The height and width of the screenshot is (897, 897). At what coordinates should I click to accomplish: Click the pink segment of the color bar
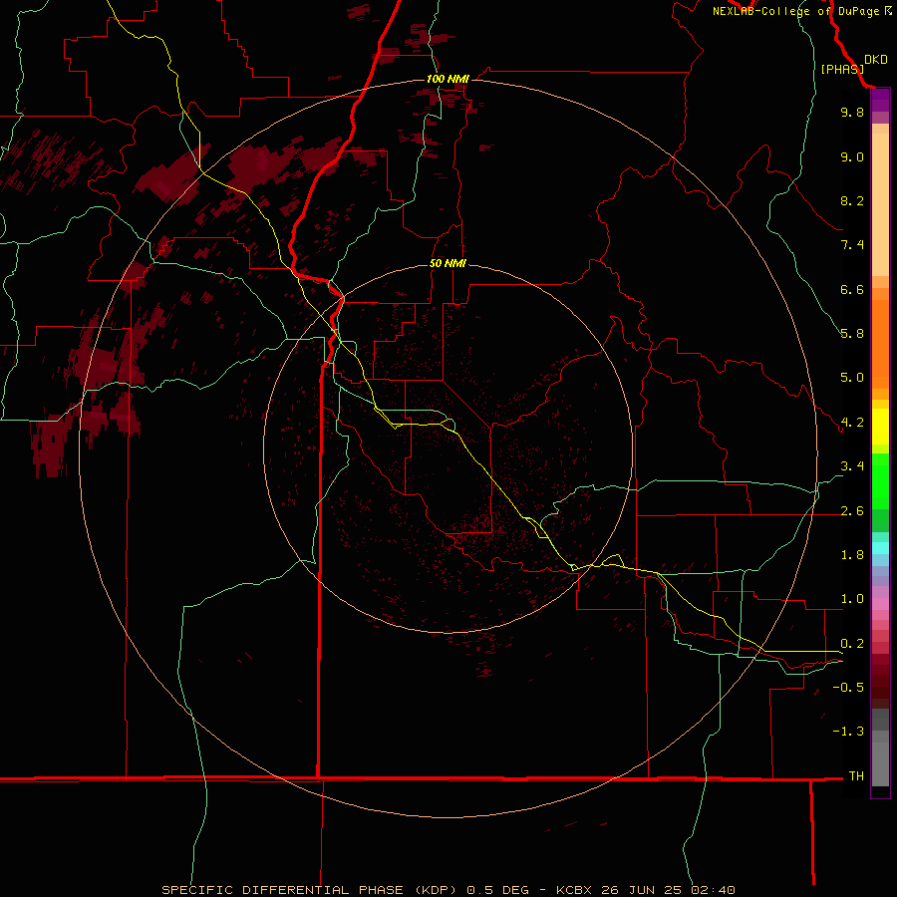(x=880, y=604)
